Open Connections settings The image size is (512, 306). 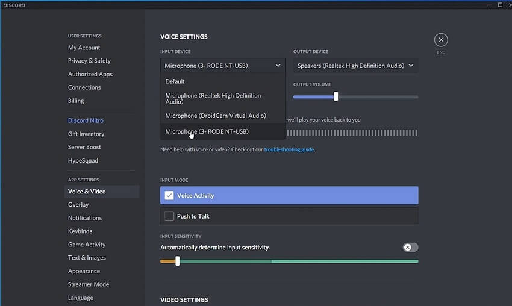[x=84, y=87]
